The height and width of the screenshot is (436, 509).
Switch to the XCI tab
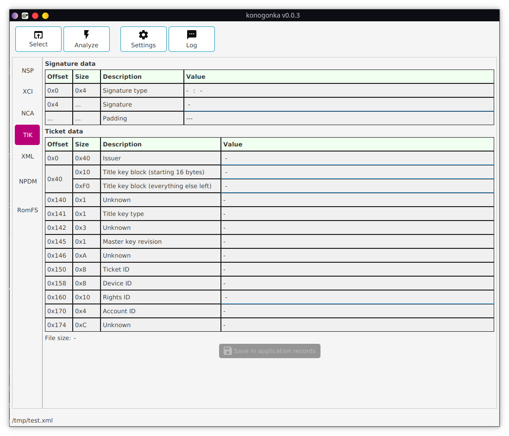(28, 91)
